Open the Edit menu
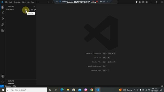The width and height of the screenshot is (164, 92). pyautogui.click(x=11, y=2)
